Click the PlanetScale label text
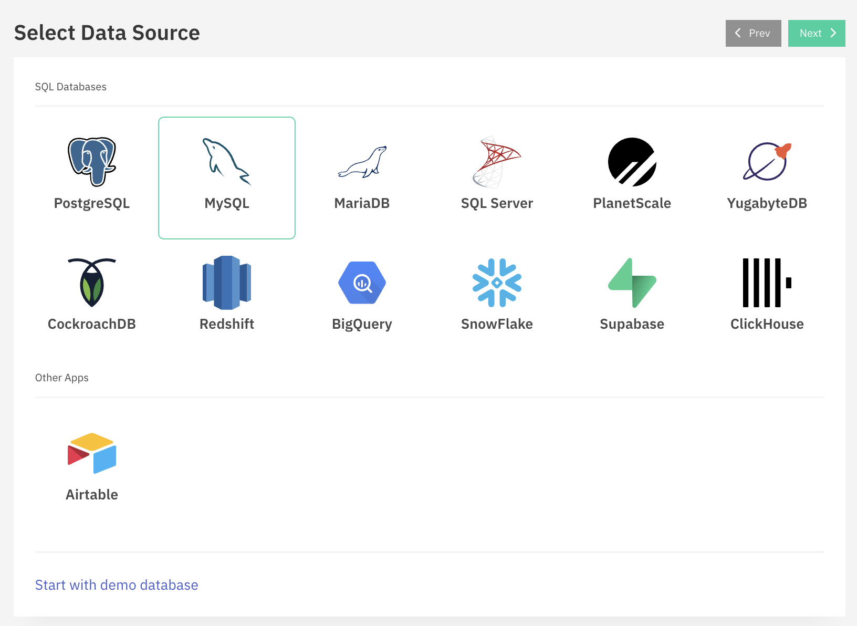Screen dimensions: 857x626 [632, 203]
